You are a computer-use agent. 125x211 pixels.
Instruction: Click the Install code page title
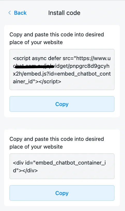[x=64, y=13]
